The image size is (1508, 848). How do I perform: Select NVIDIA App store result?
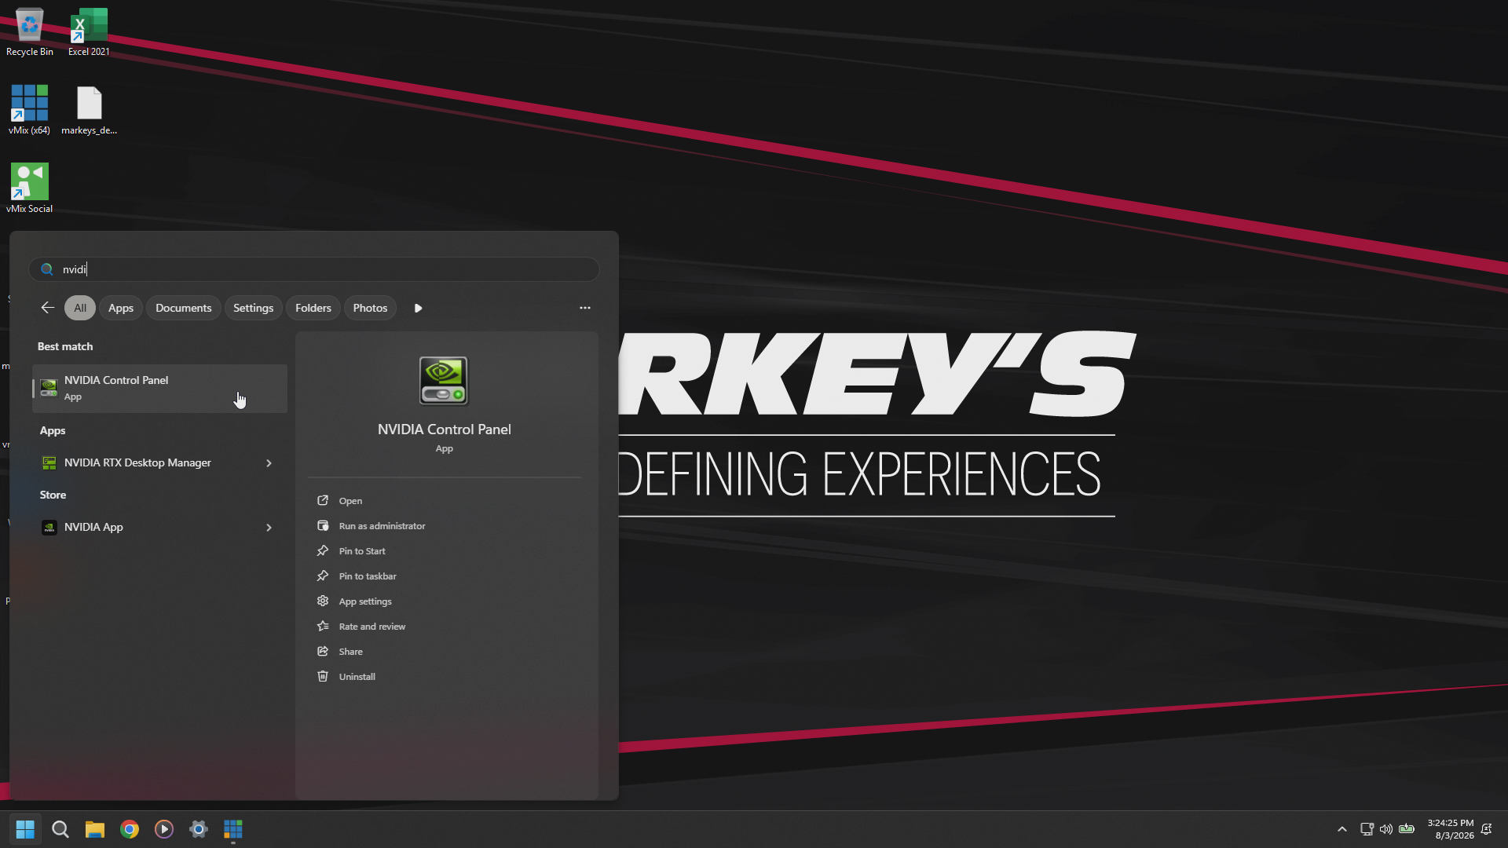tap(159, 528)
